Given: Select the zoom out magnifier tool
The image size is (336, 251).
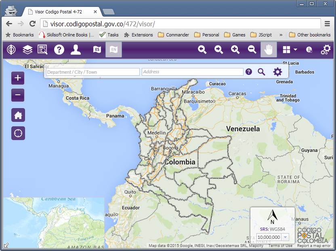Looking at the screenshot, I should (x=252, y=49).
